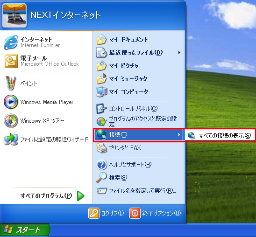Click the Internet Explorer subtitle text

40,45
